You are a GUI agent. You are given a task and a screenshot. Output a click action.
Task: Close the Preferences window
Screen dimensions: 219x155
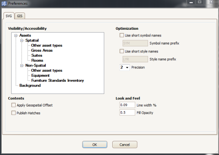click(212, 2)
